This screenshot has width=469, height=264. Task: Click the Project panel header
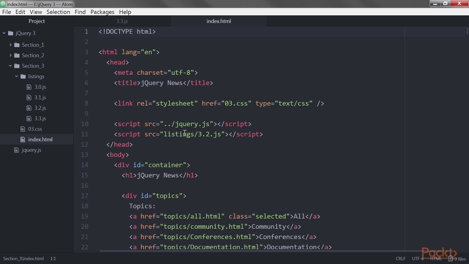37,21
